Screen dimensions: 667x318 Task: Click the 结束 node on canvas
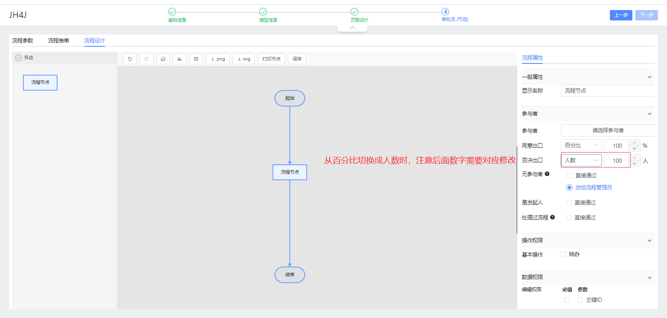pos(290,275)
